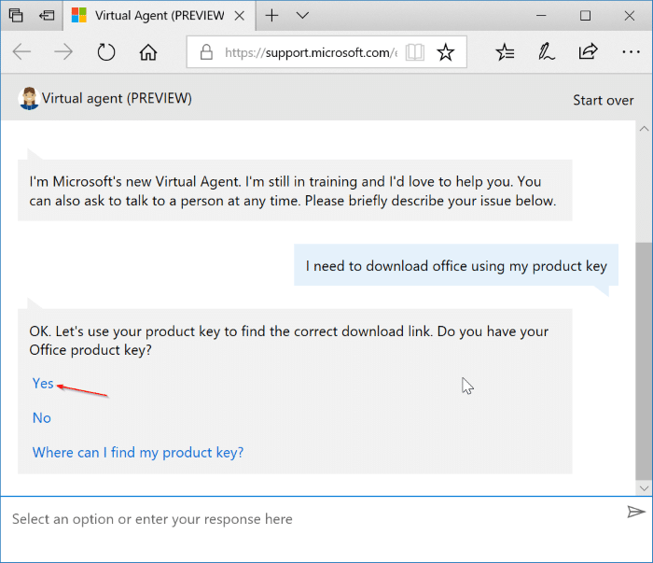This screenshot has height=563, width=653.
Task: Go back to previous page
Action: [21, 52]
